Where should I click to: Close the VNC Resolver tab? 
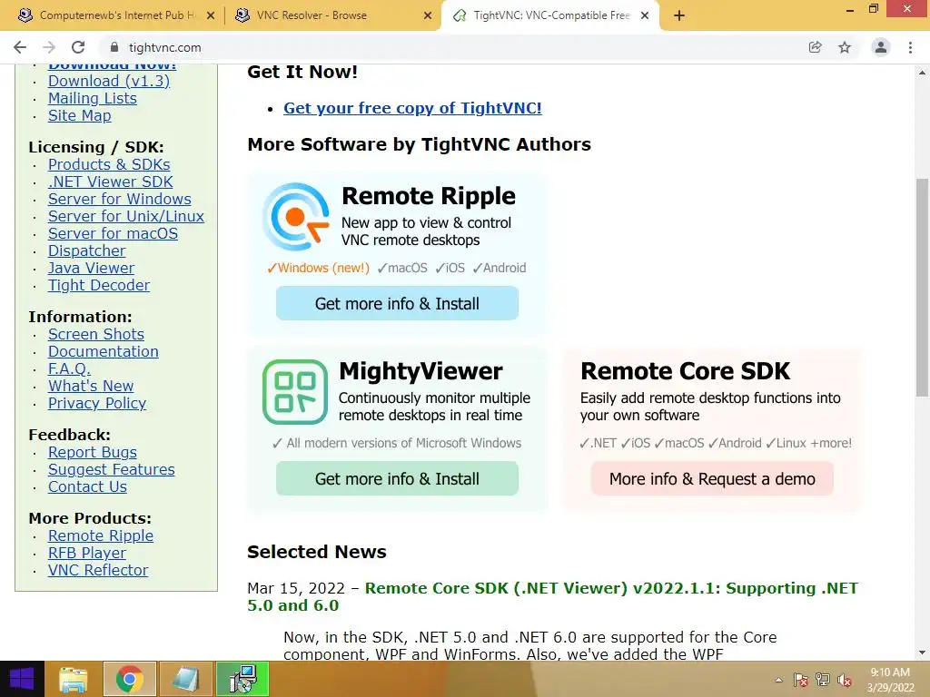[428, 16]
